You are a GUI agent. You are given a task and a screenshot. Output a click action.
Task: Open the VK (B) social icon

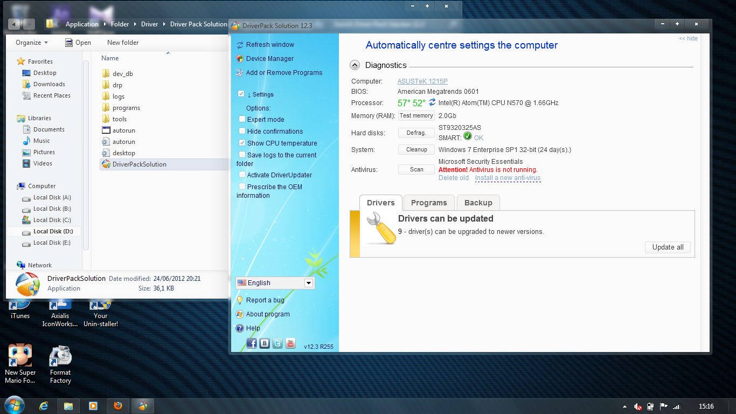[265, 343]
